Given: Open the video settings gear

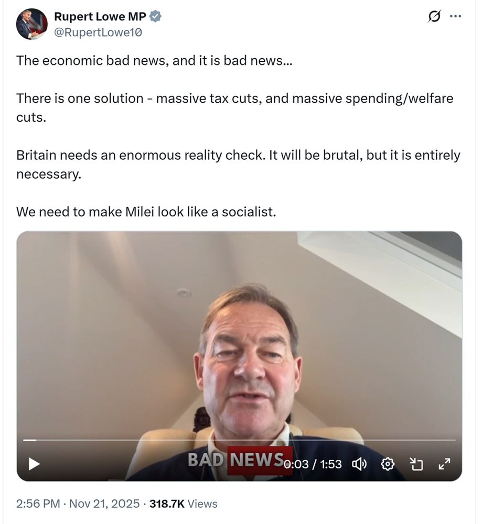Looking at the screenshot, I should (x=388, y=464).
